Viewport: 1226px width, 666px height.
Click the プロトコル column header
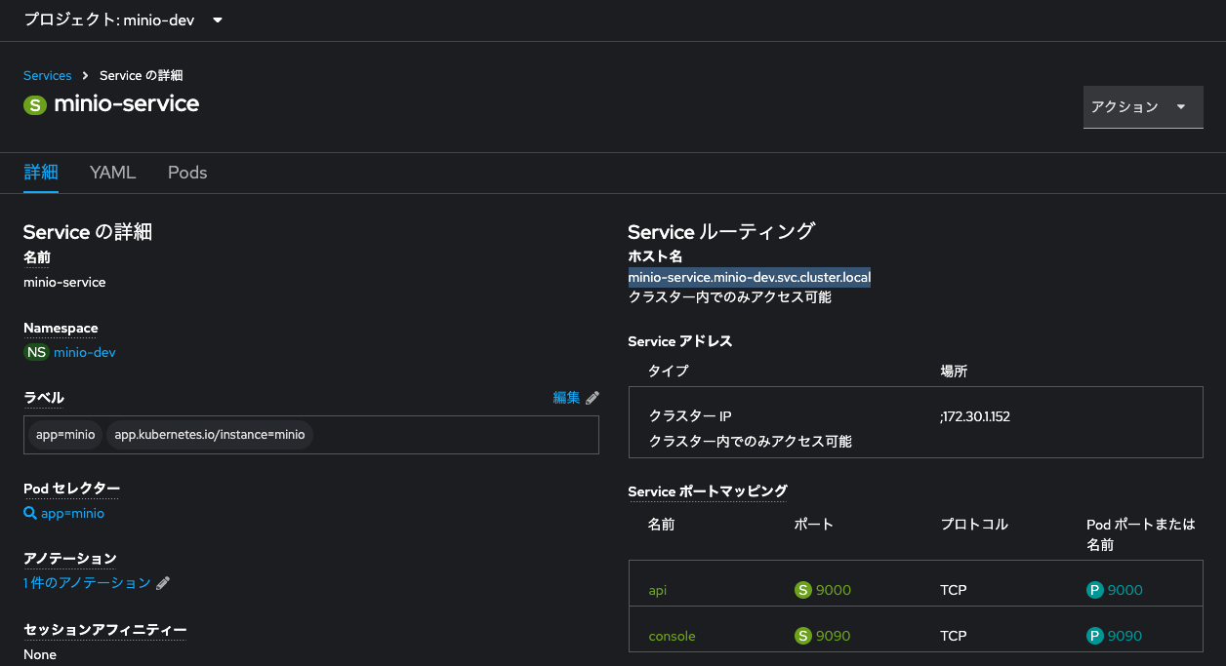pos(974,525)
